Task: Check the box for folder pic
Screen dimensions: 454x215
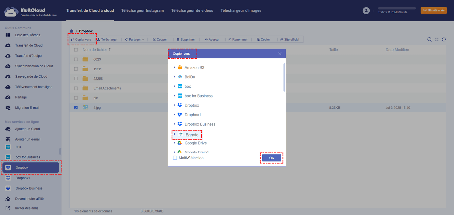Action: (x=76, y=98)
